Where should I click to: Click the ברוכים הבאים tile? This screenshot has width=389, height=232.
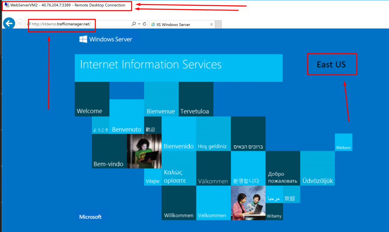[248, 134]
